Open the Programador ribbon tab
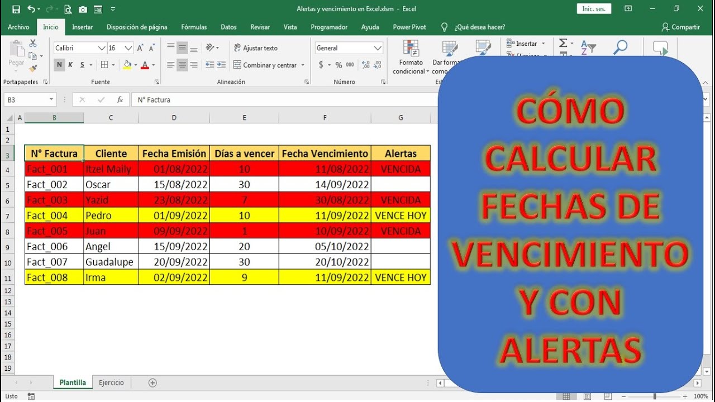 pos(329,27)
